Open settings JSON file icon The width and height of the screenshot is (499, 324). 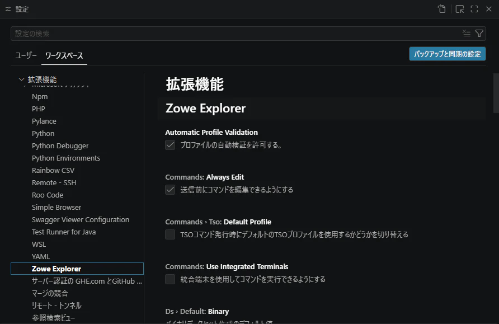click(442, 9)
